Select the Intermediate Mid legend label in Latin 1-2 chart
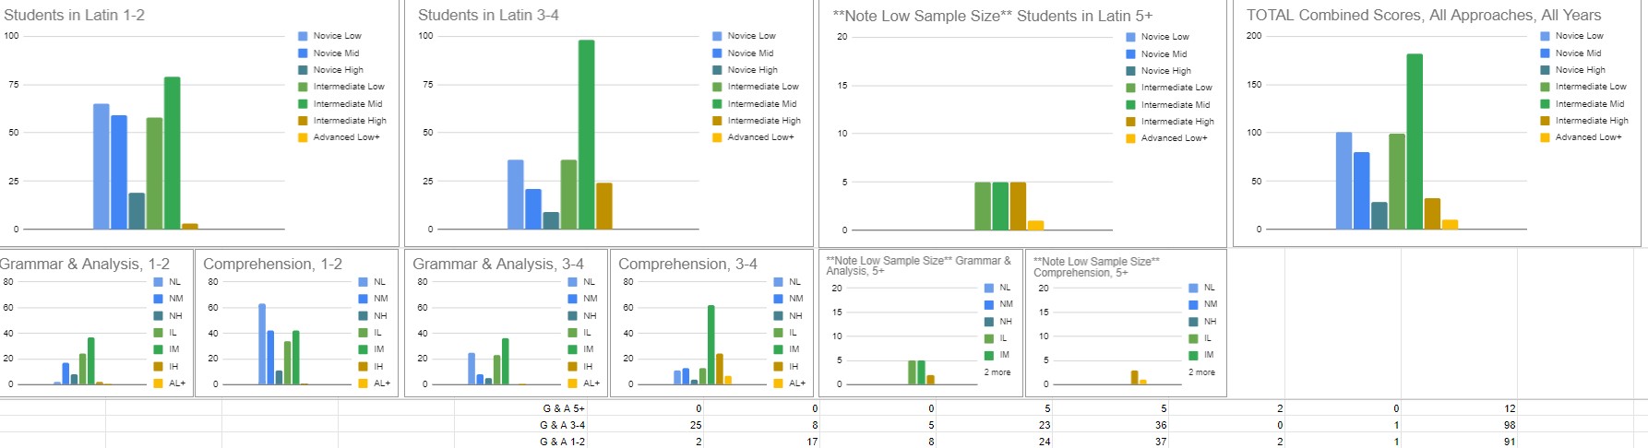This screenshot has height=448, width=1648. pyautogui.click(x=347, y=104)
